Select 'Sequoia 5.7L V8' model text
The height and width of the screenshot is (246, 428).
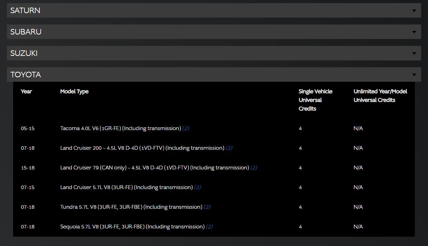[x=79, y=227]
